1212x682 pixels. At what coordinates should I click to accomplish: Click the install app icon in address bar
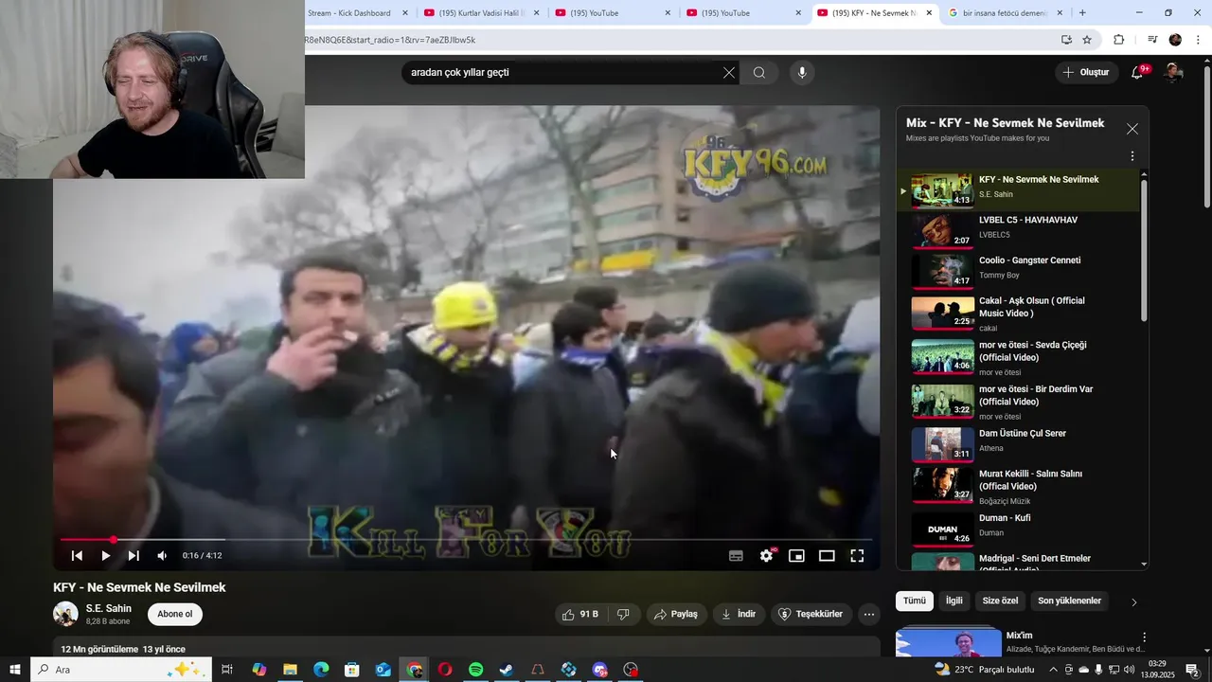(1066, 40)
